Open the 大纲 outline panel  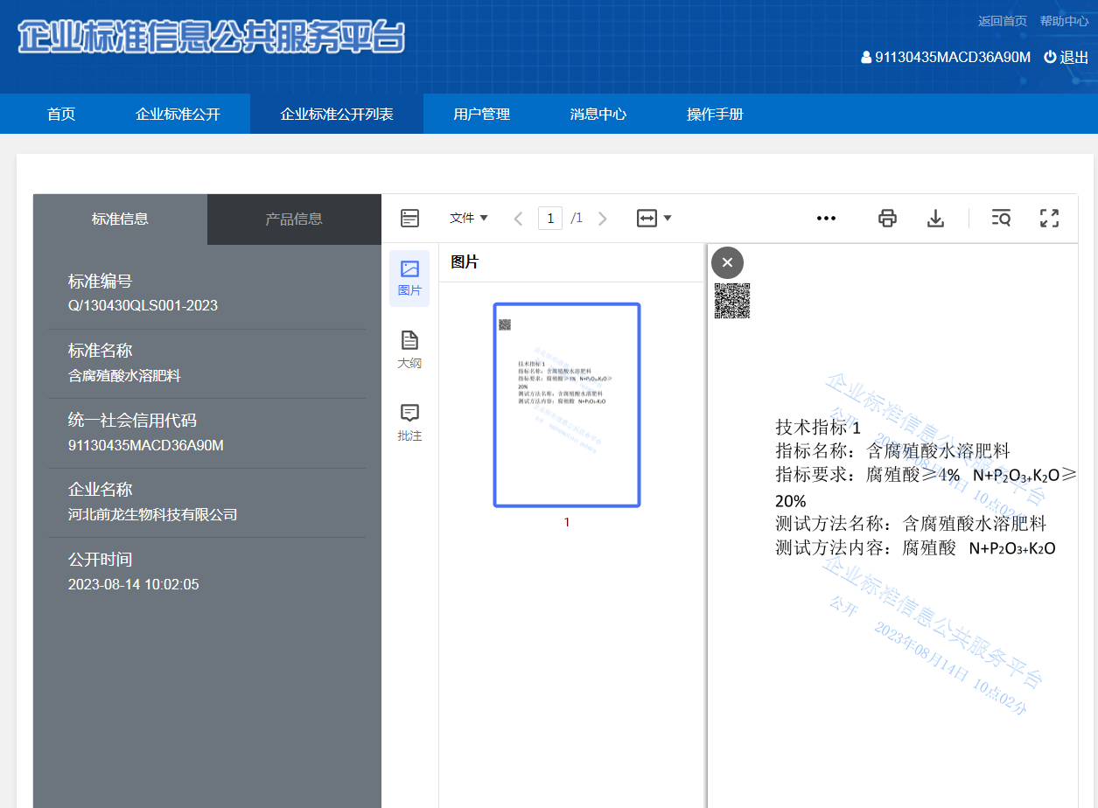pyautogui.click(x=409, y=350)
